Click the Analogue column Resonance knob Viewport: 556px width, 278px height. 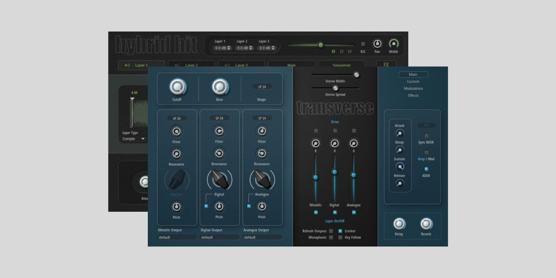[x=262, y=153]
